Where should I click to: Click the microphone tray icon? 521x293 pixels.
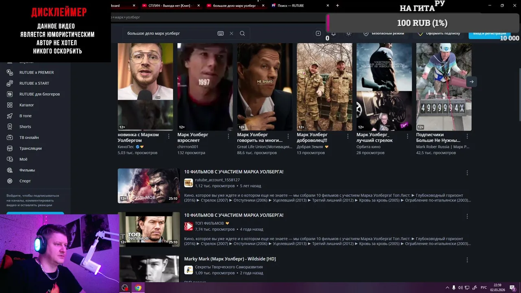click(x=454, y=288)
